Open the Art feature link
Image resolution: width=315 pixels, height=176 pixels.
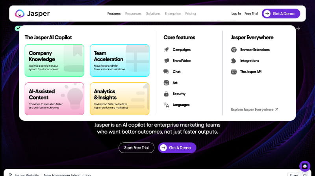(x=175, y=83)
